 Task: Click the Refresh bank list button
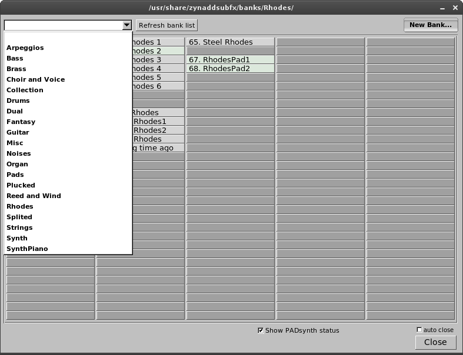click(x=166, y=25)
